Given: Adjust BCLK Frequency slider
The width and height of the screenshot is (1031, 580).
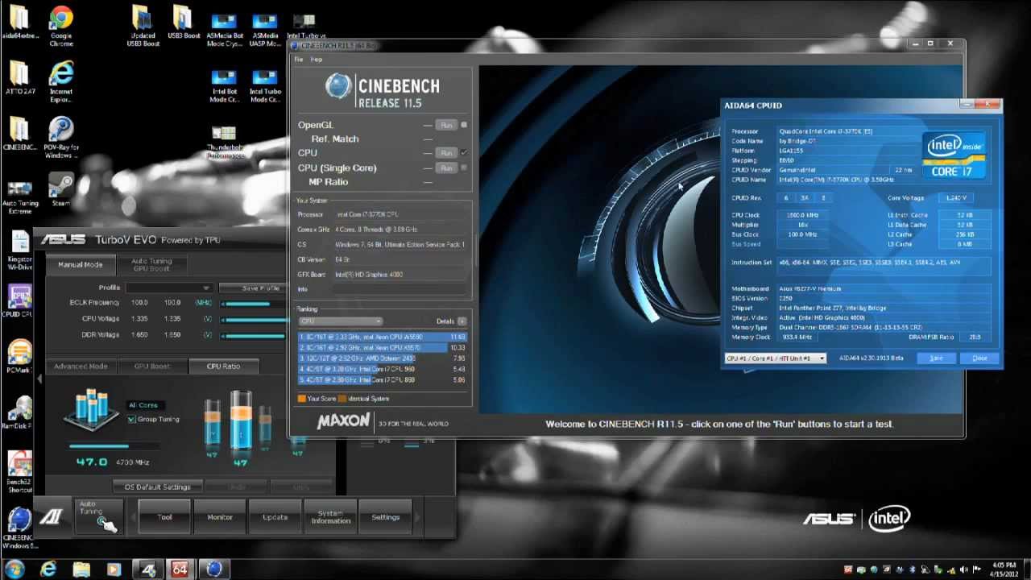Looking at the screenshot, I should coord(255,304).
